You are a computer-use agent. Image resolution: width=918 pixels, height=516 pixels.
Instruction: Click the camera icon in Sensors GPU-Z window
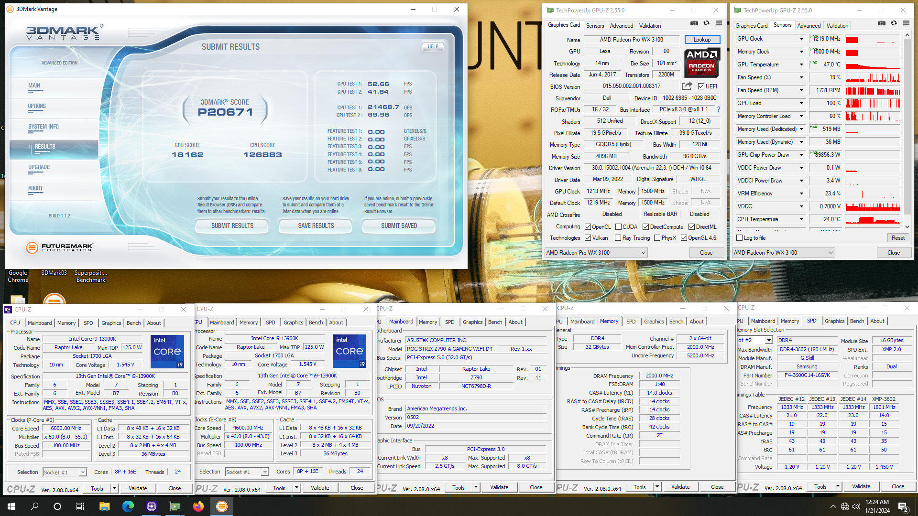tap(881, 23)
